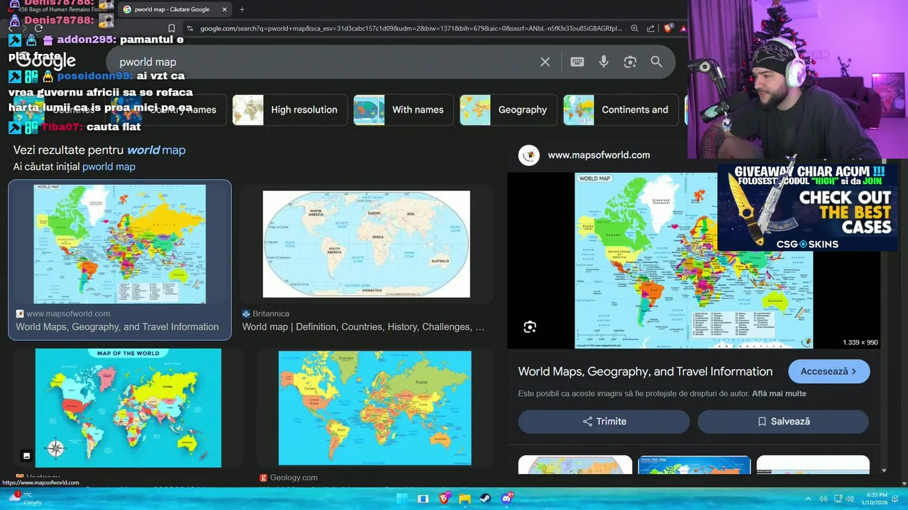
Task: Select the High resolution filter chip
Action: click(289, 110)
